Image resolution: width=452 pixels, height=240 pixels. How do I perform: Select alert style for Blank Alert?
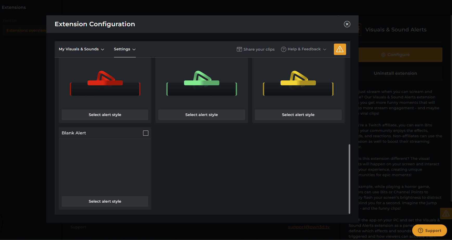tap(105, 201)
